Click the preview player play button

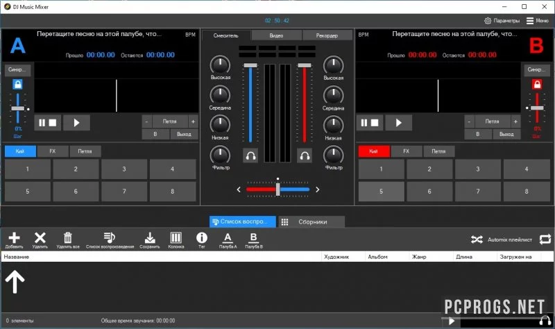click(452, 321)
